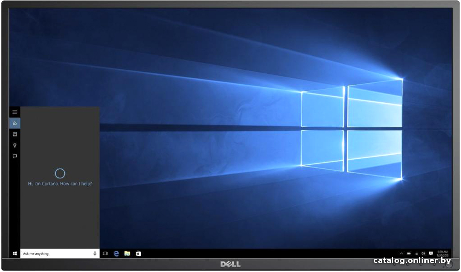This screenshot has width=461, height=272.
Task: Open Task View on the taskbar
Action: (x=105, y=253)
